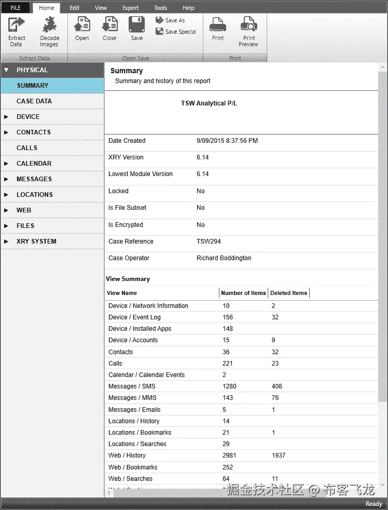
Task: Select SUMMARY in the sidebar
Action: (x=52, y=86)
